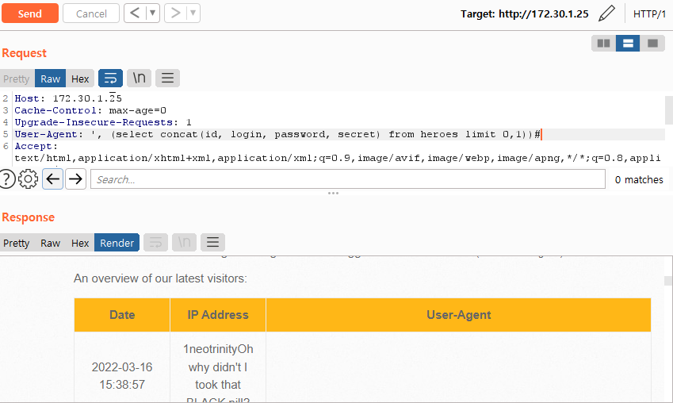The height and width of the screenshot is (403, 673).
Task: Select the request Pretty tab
Action: (17, 79)
